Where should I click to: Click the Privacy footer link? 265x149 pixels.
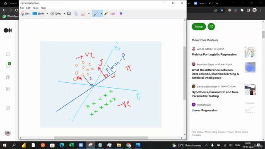pyautogui.click(x=230, y=132)
